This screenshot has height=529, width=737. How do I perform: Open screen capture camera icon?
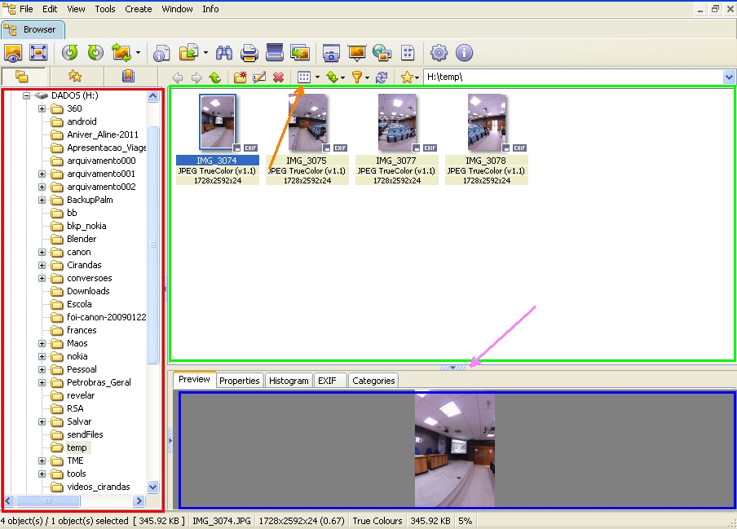pyautogui.click(x=331, y=53)
